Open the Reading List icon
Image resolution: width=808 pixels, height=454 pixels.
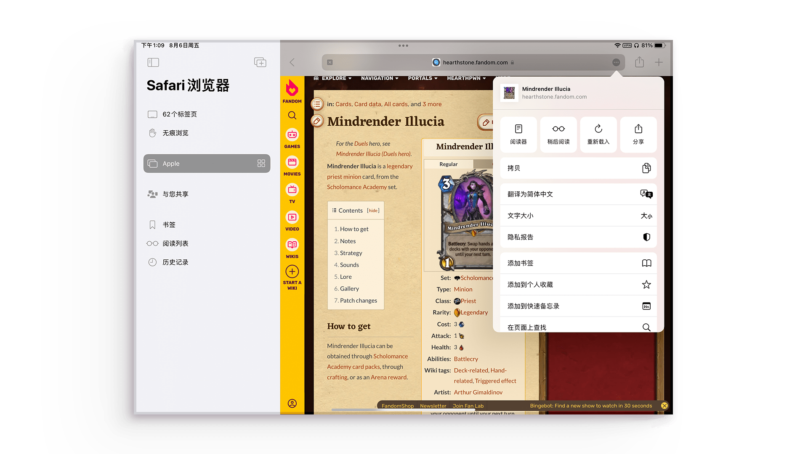[153, 243]
